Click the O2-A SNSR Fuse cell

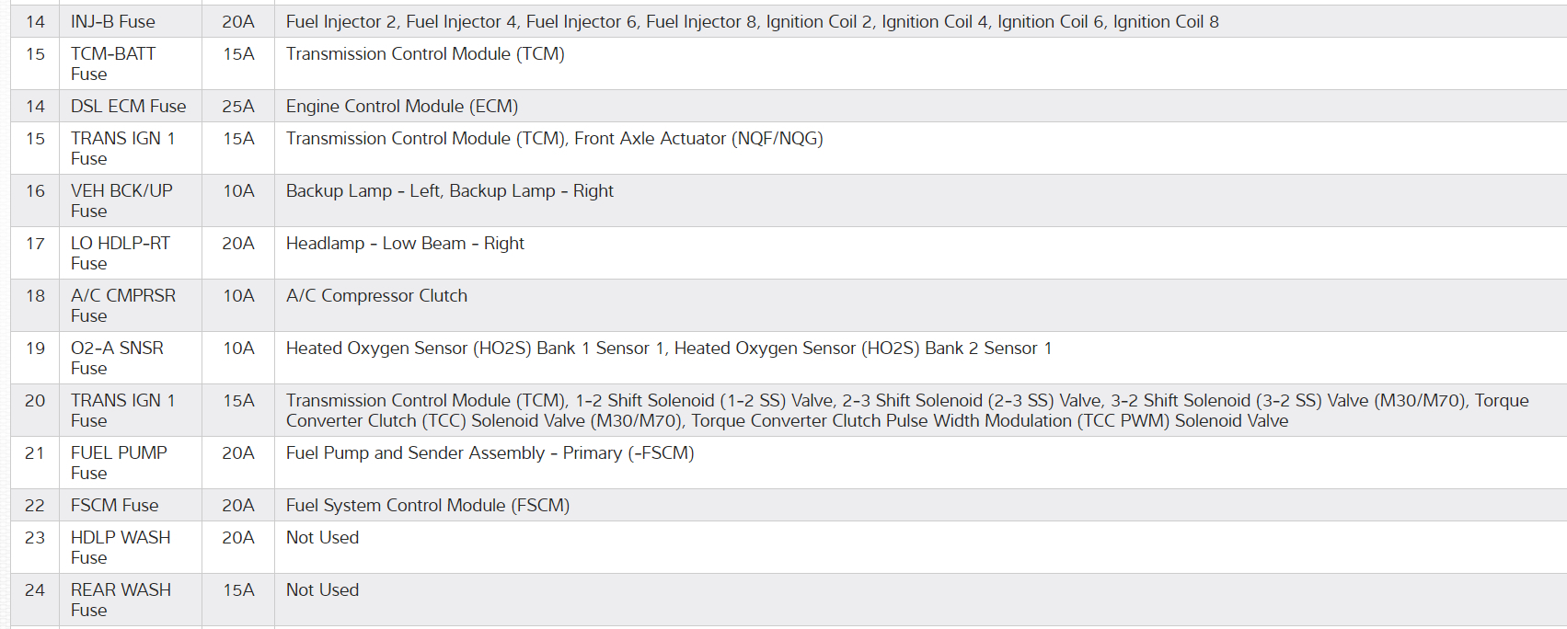pos(117,358)
